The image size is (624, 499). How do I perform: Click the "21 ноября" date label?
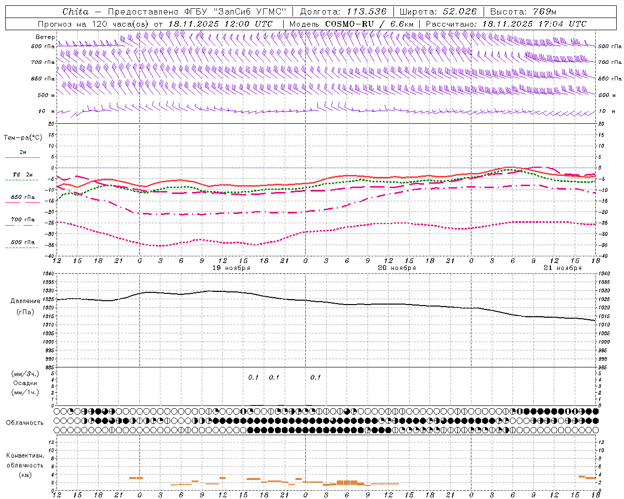pos(563,268)
